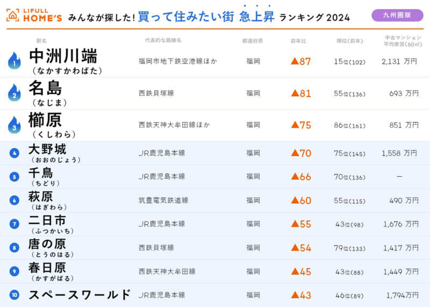Open the 中洲川端 station name
The height and width of the screenshot is (307, 430).
click(x=62, y=56)
